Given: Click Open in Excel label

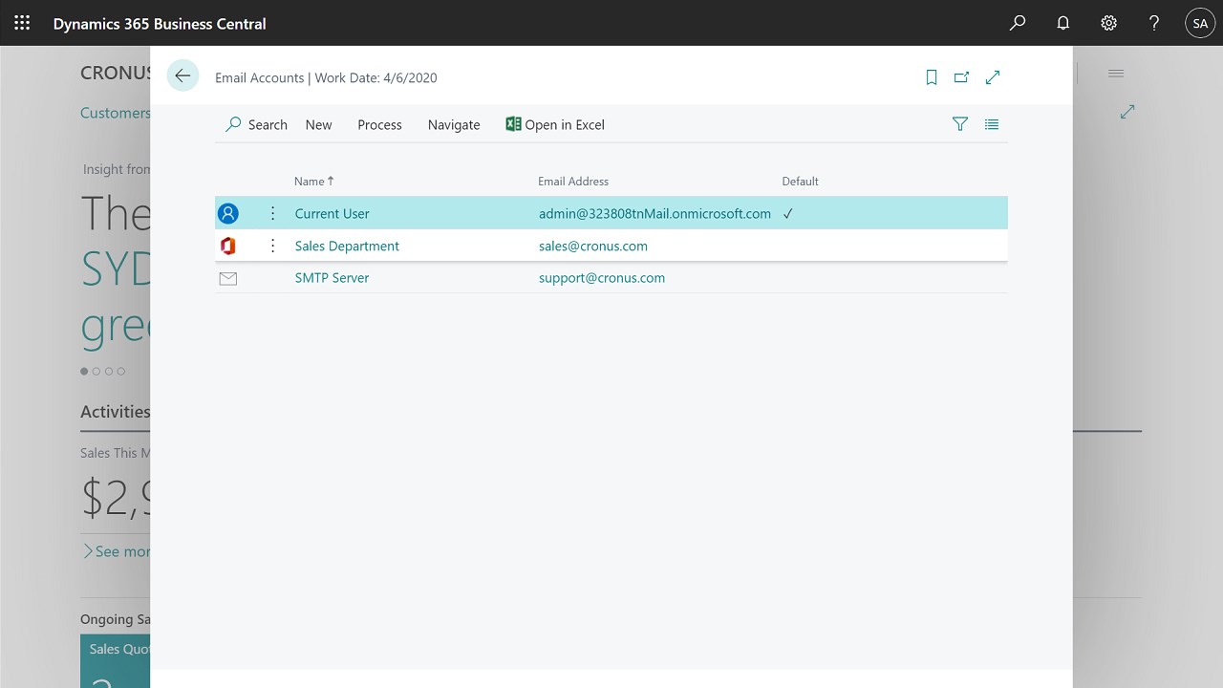Looking at the screenshot, I should [x=565, y=124].
